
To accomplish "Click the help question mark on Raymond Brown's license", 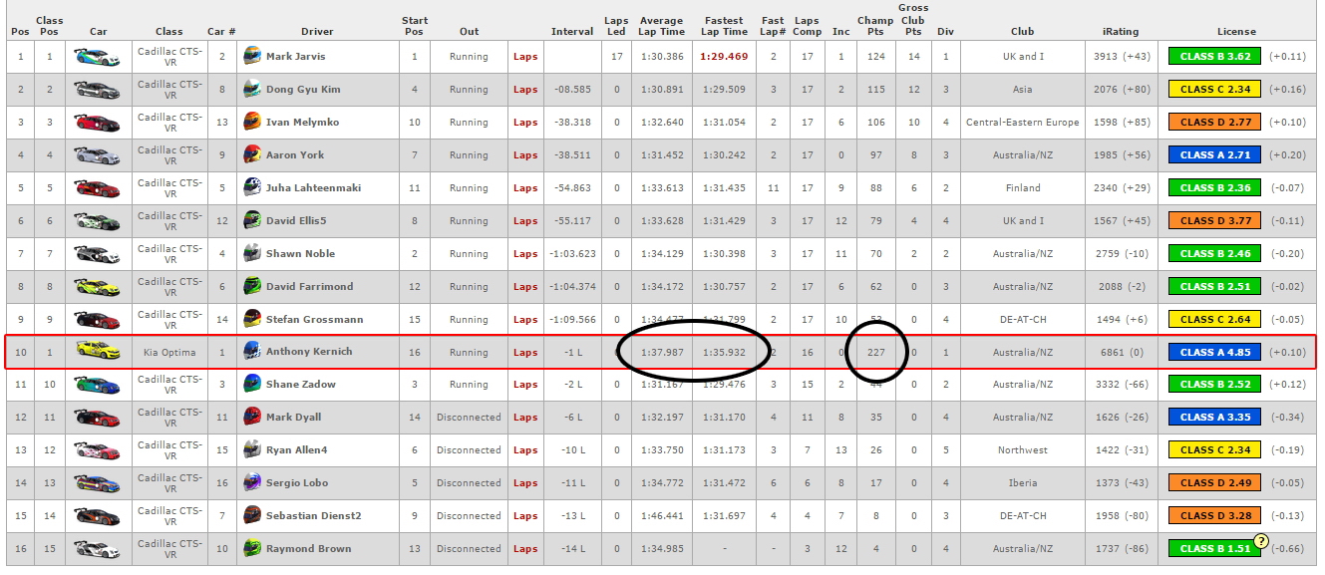I will click(1260, 541).
